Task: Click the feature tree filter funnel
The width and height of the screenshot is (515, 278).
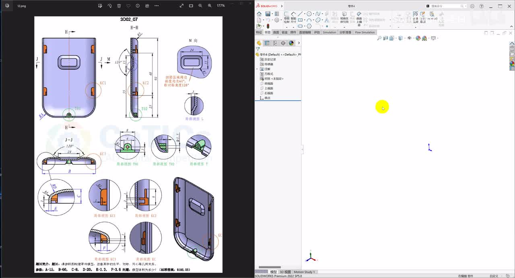Action: click(258, 49)
